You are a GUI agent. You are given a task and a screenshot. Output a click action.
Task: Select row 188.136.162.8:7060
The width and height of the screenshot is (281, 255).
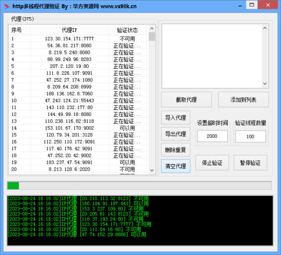tap(79, 94)
